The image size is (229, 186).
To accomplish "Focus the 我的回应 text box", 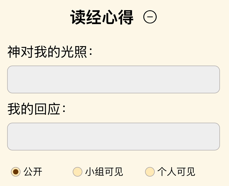I will (x=113, y=137).
